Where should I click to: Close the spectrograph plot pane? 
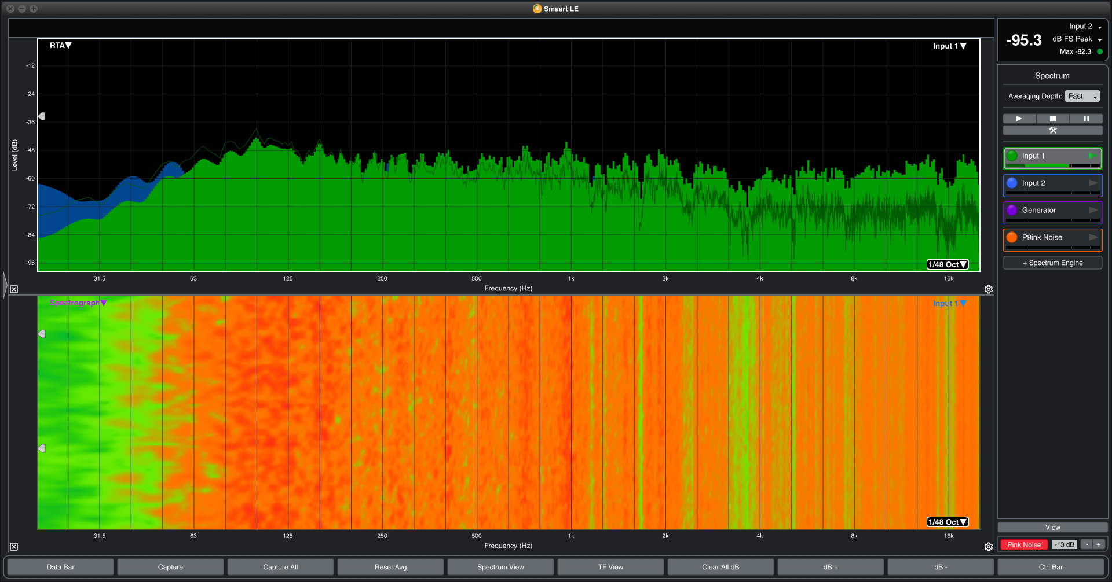(x=14, y=547)
